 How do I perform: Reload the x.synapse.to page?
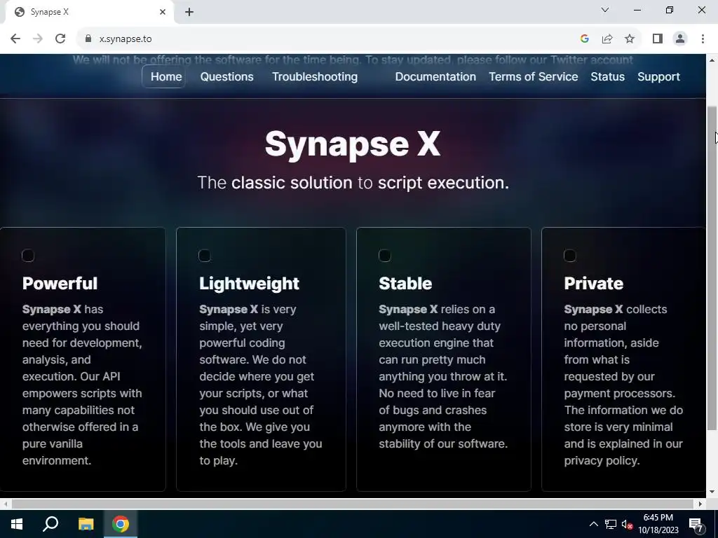[60, 39]
